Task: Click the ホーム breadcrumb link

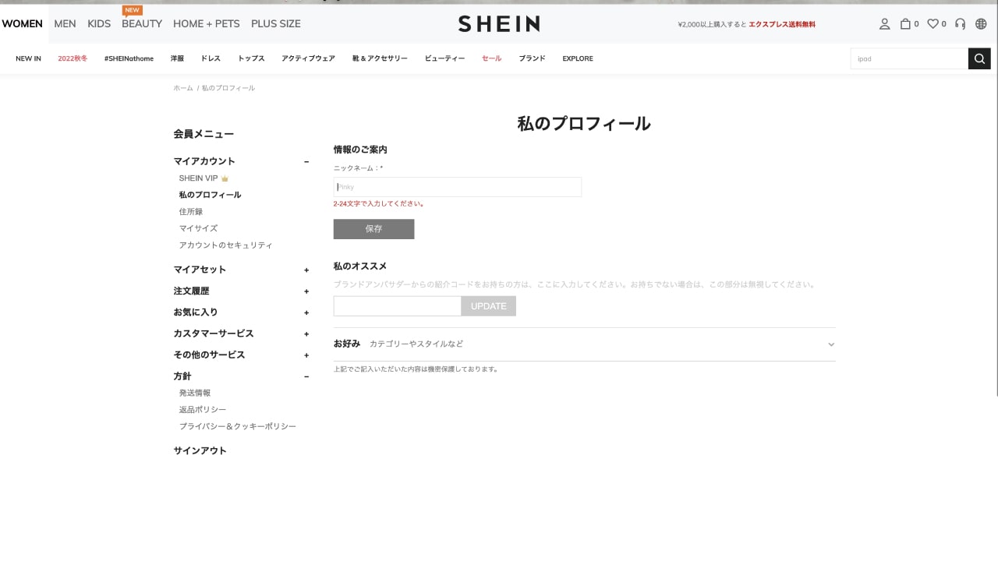Action: click(183, 88)
